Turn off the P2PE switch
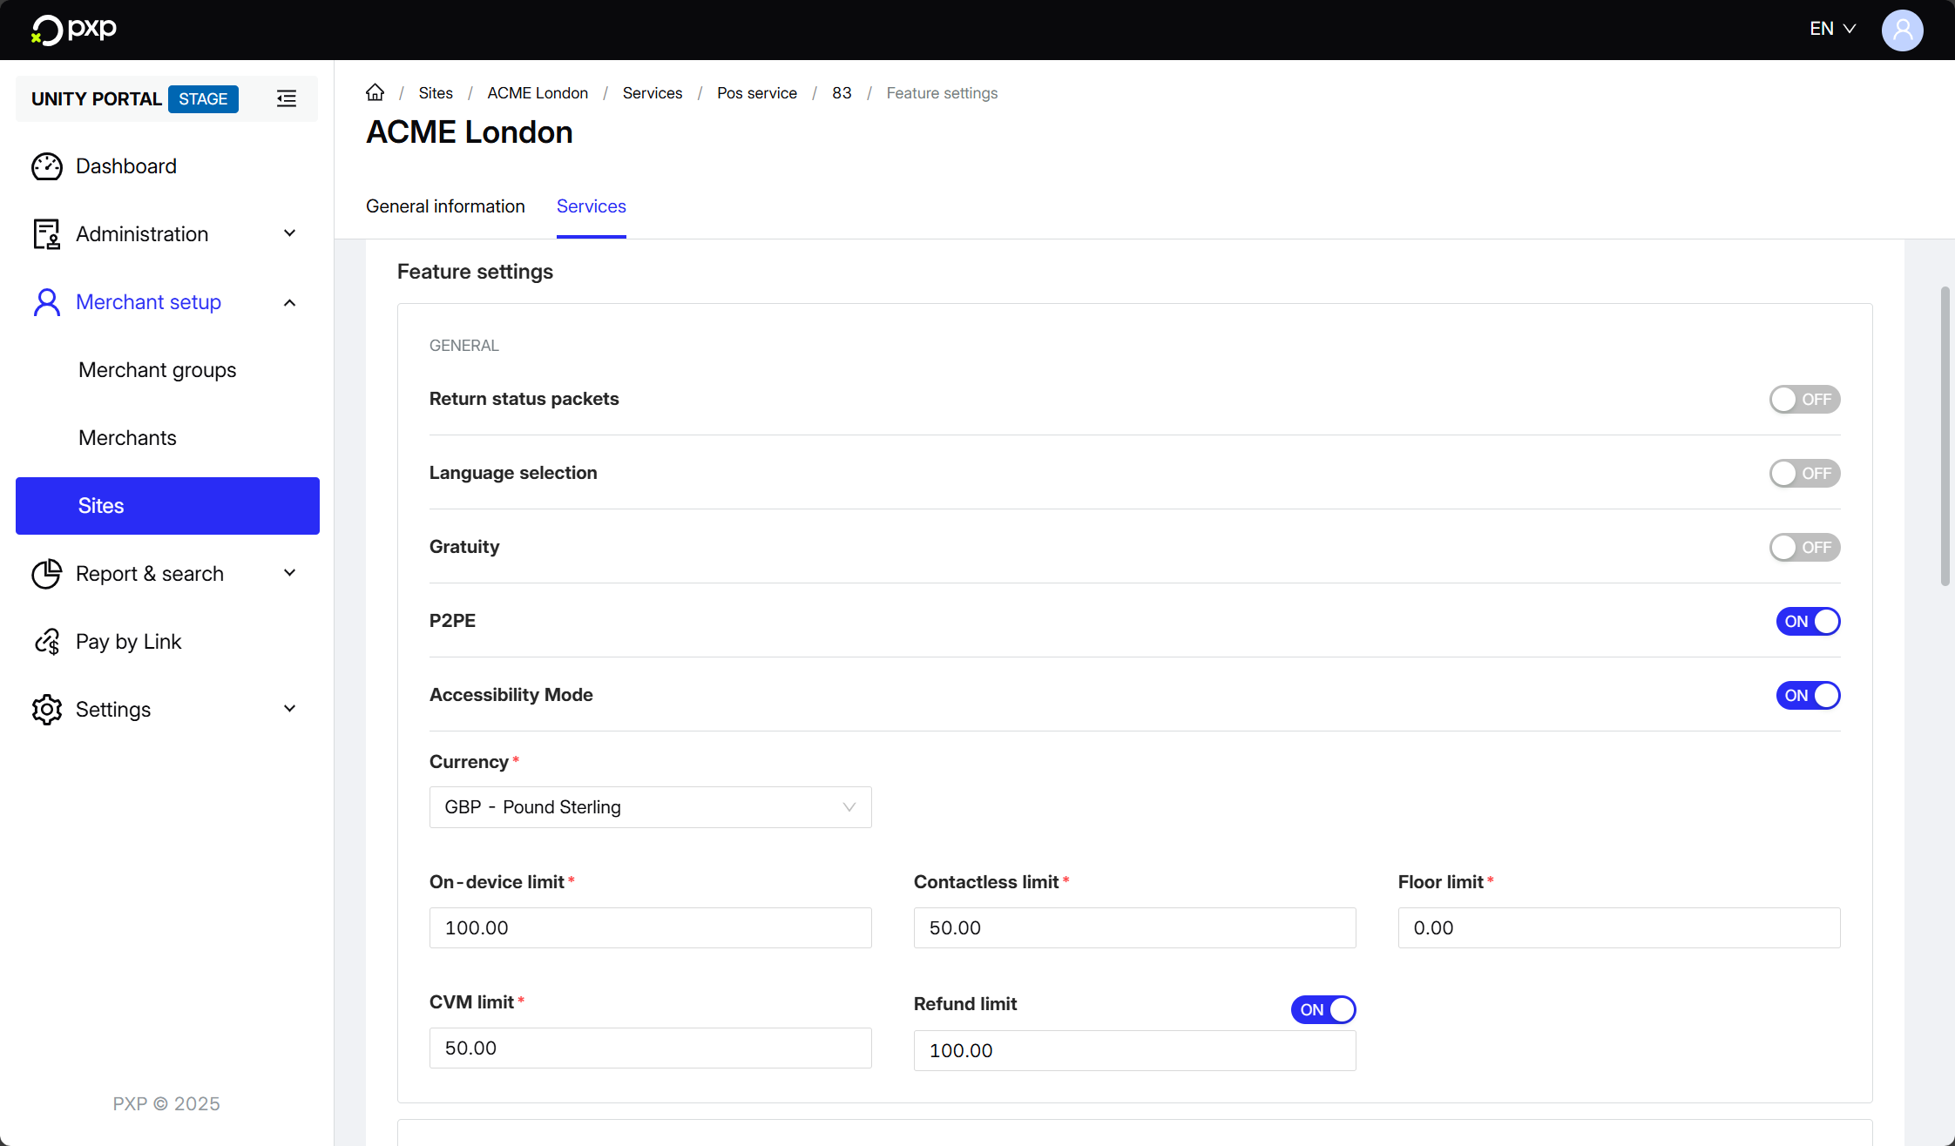Screen dimensions: 1955x1146 [x=1808, y=622]
